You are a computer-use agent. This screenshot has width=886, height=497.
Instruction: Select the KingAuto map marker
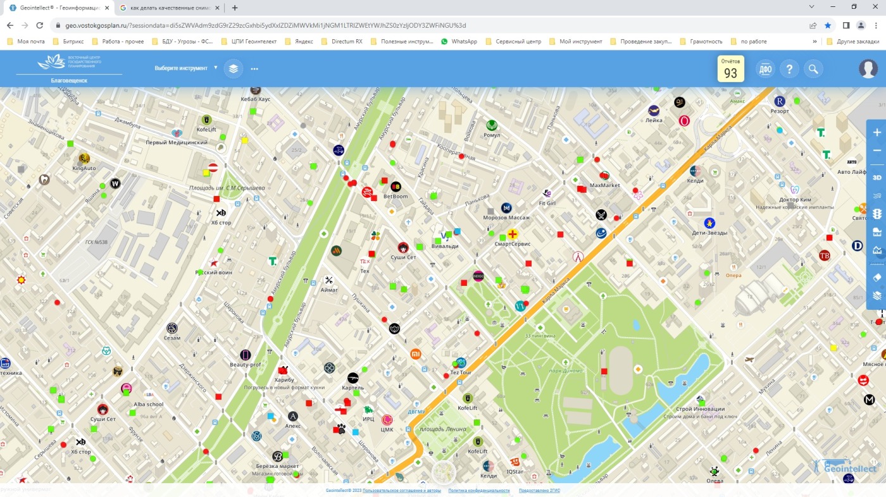click(x=84, y=158)
